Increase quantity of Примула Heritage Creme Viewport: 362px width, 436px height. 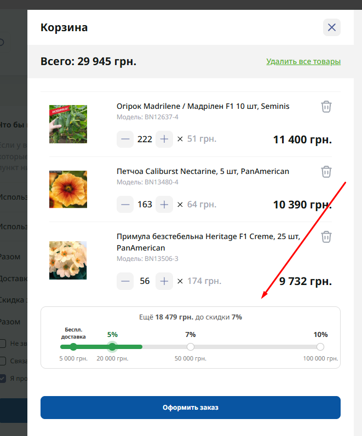pos(164,281)
